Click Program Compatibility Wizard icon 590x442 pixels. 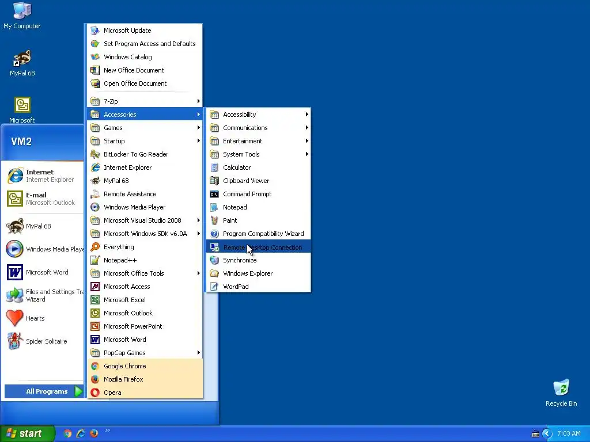pos(214,234)
